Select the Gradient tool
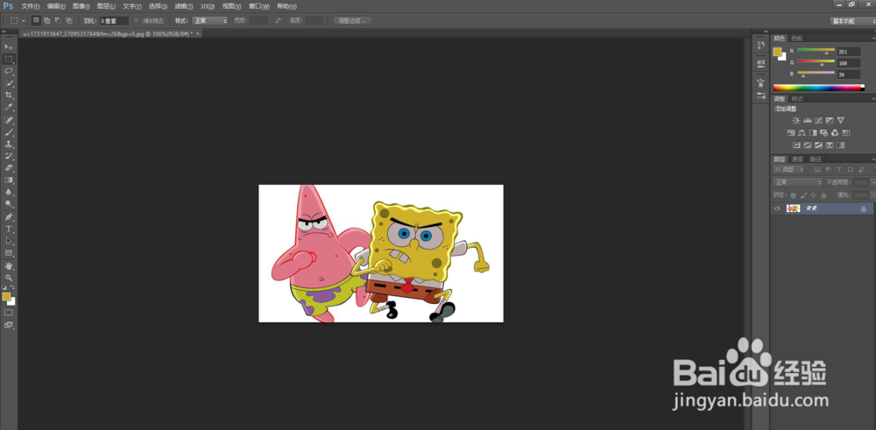This screenshot has width=876, height=430. [x=9, y=180]
